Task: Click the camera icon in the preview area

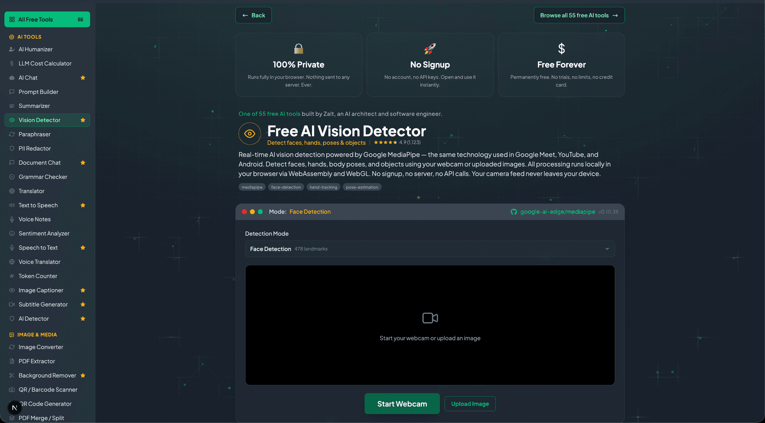Action: (430, 318)
